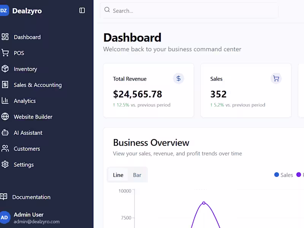
Task: Open Inventory via its box icon
Action: pyautogui.click(x=5, y=69)
